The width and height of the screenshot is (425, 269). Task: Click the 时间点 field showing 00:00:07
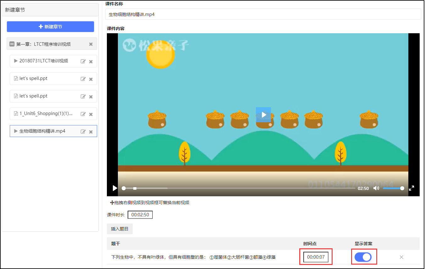tap(316, 257)
